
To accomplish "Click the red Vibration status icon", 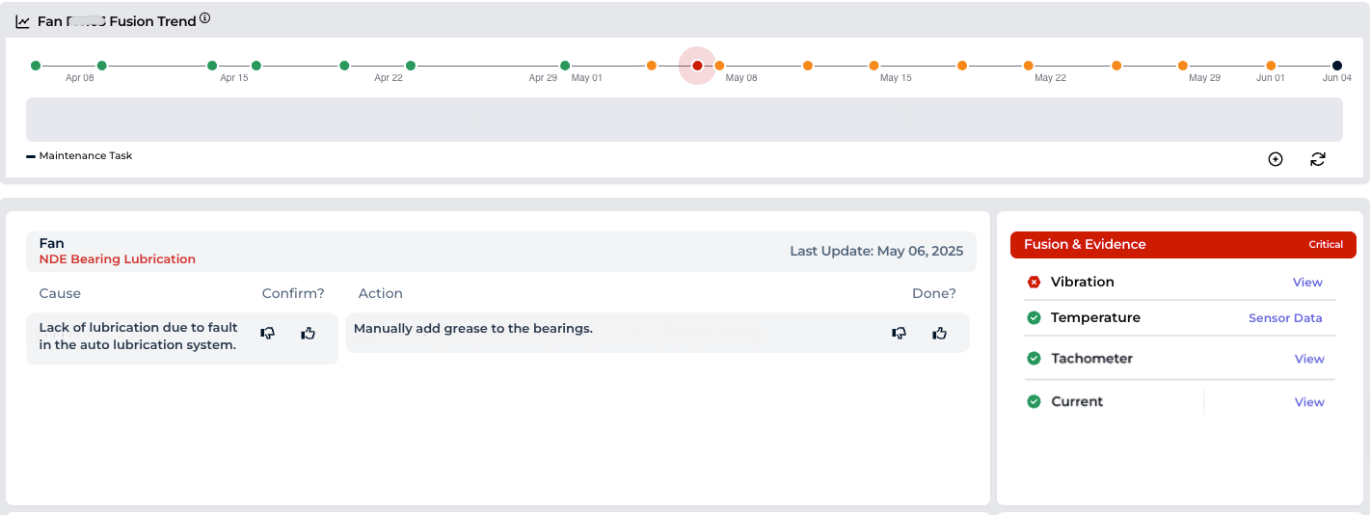I will point(1035,283).
